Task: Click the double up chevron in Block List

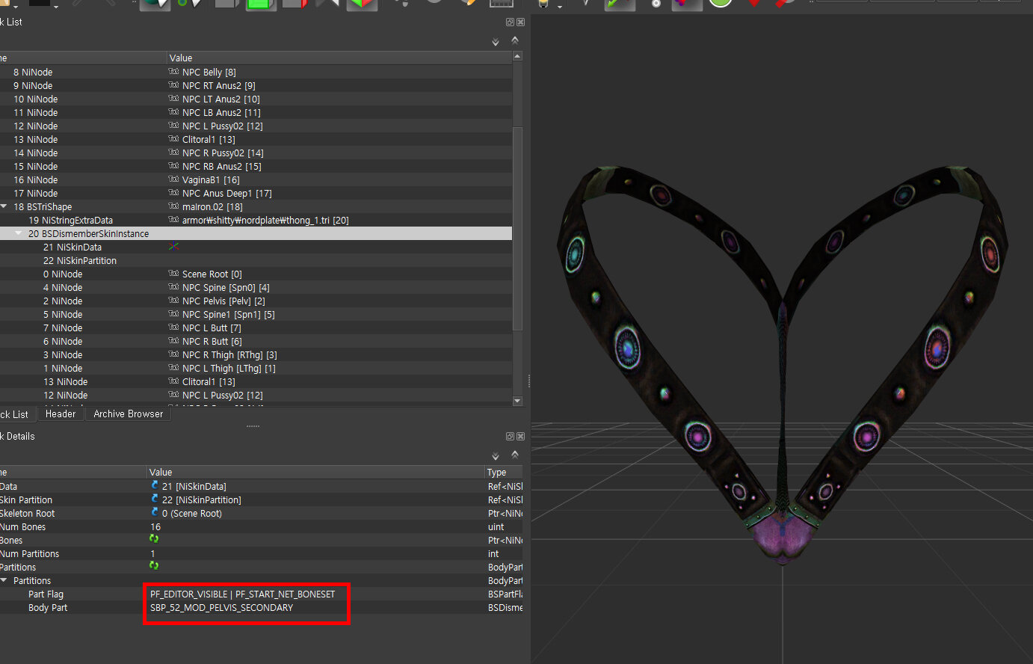Action: point(515,41)
